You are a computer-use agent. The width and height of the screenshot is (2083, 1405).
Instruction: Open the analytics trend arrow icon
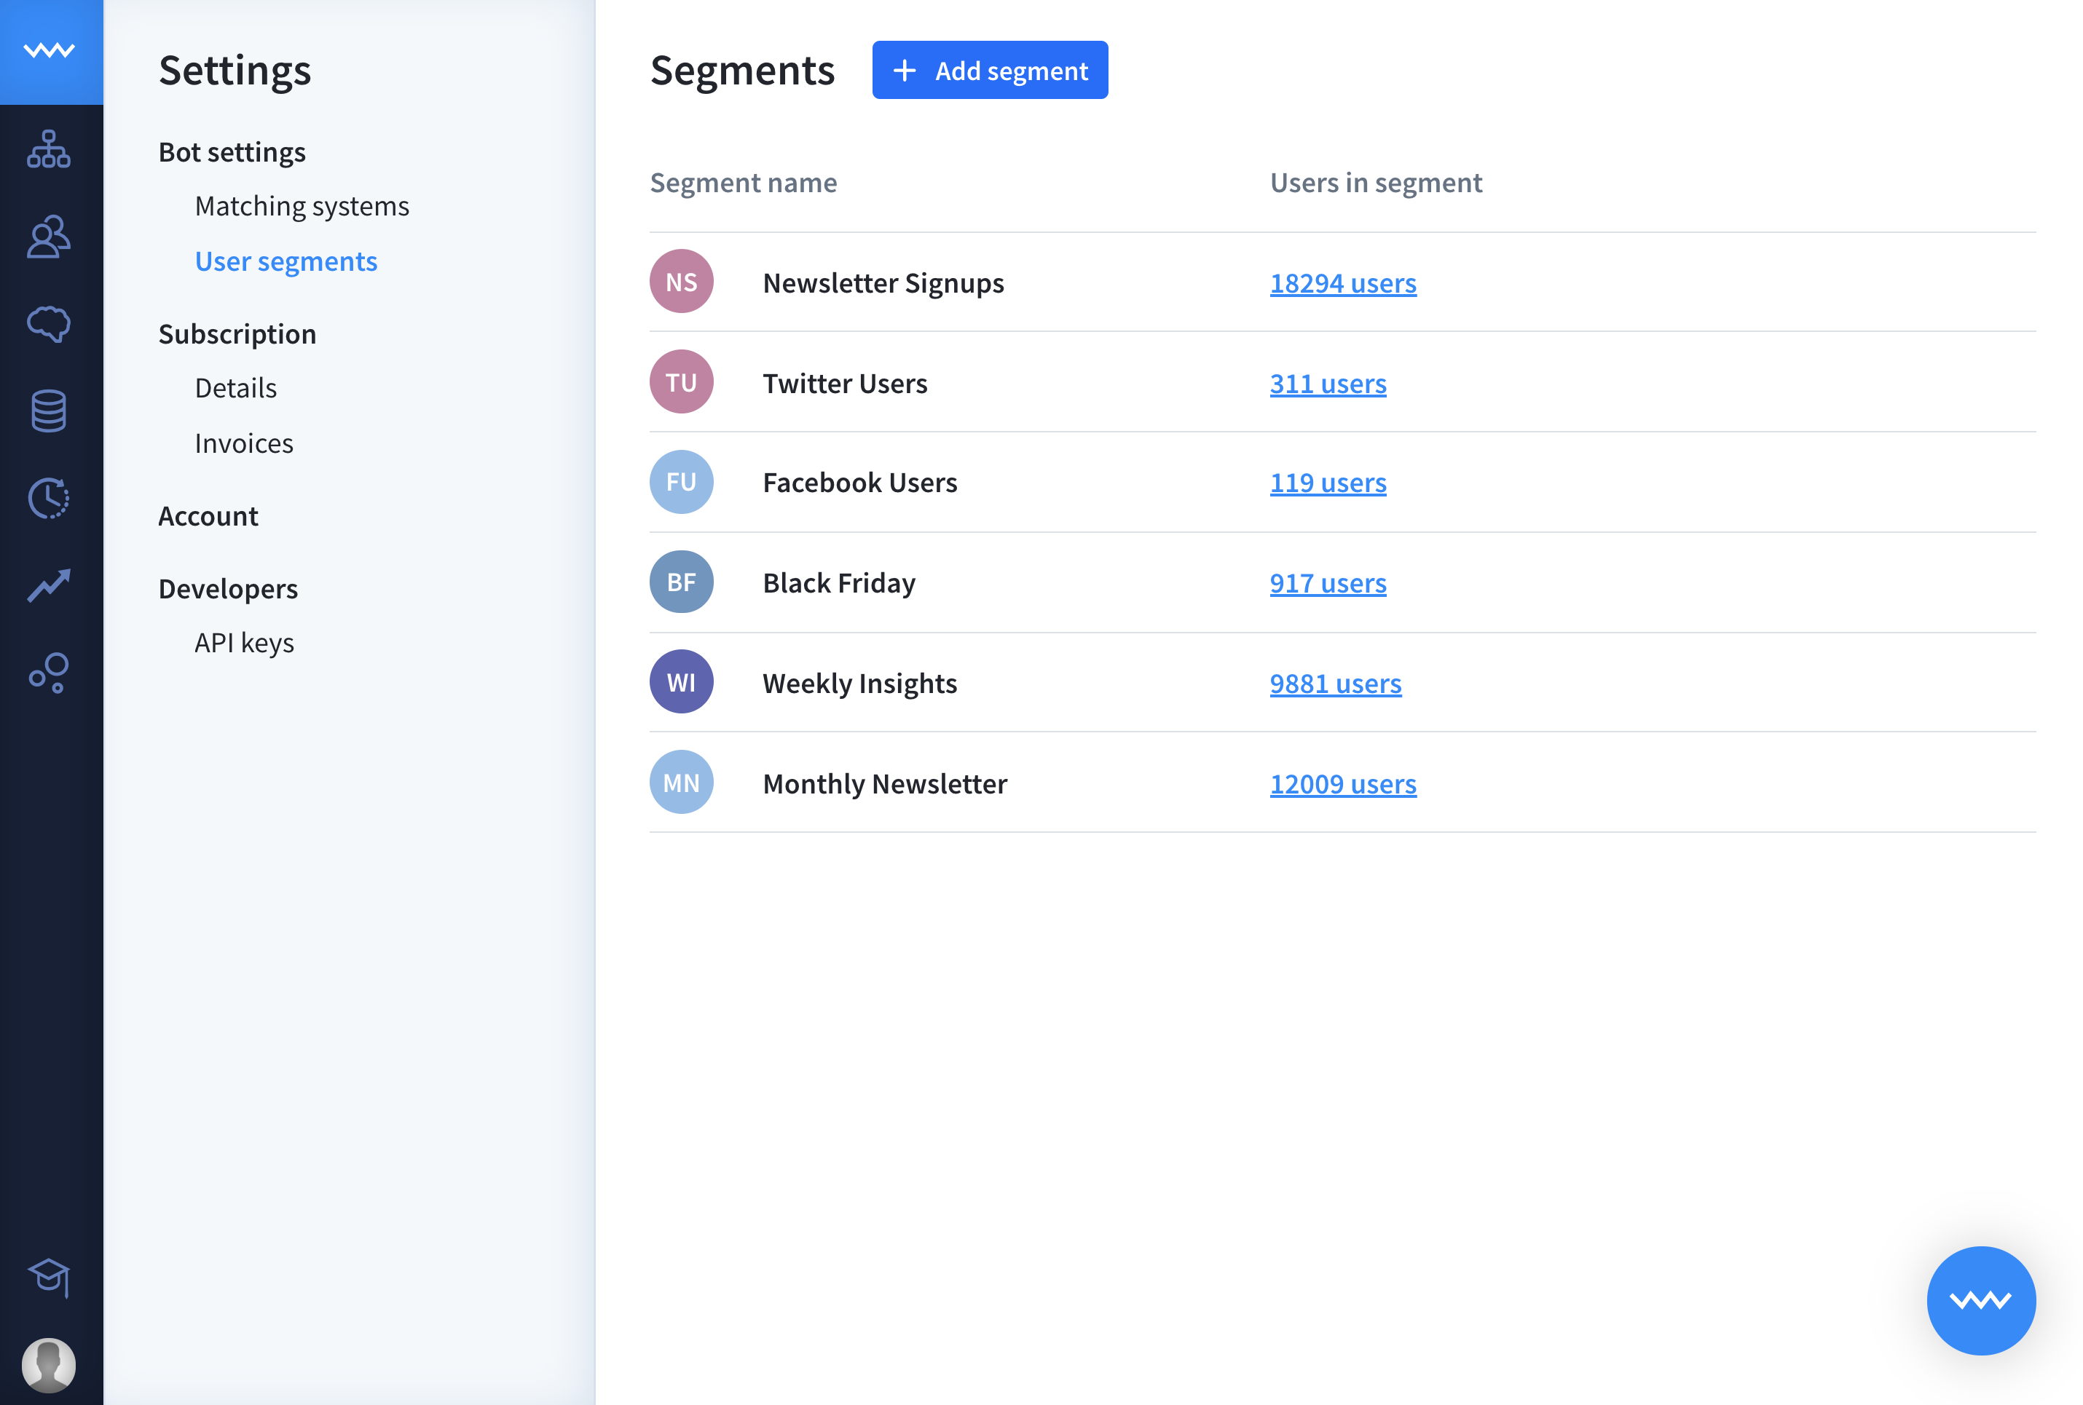click(50, 585)
